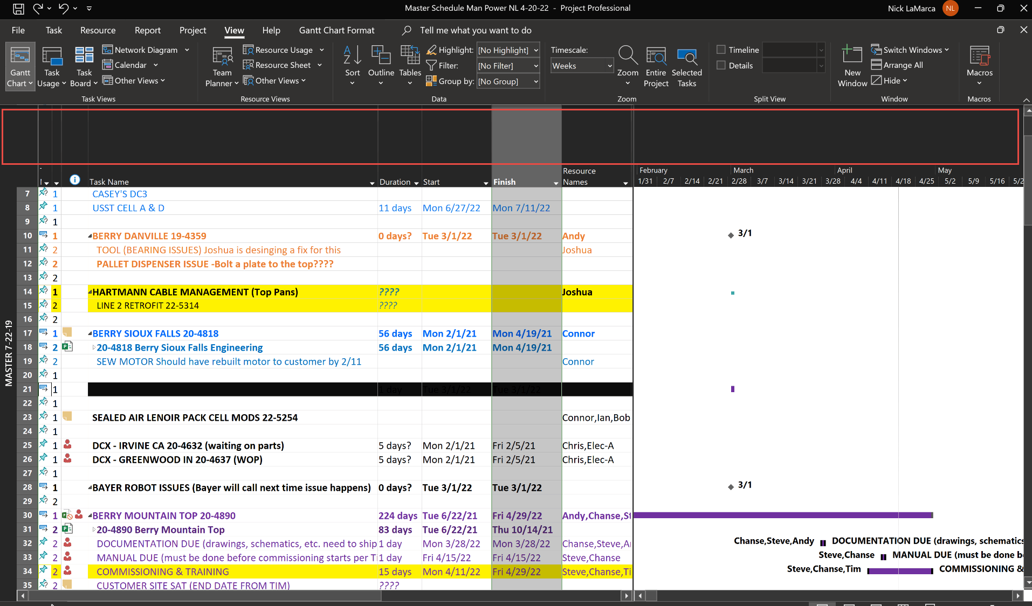This screenshot has height=606, width=1032.
Task: Open Network Diagram view
Action: click(x=146, y=50)
